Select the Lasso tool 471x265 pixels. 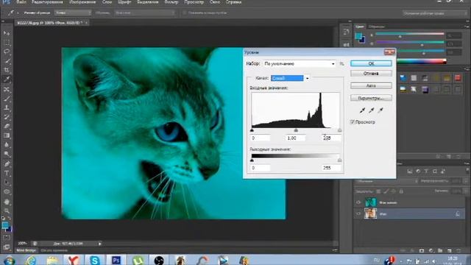coord(7,52)
